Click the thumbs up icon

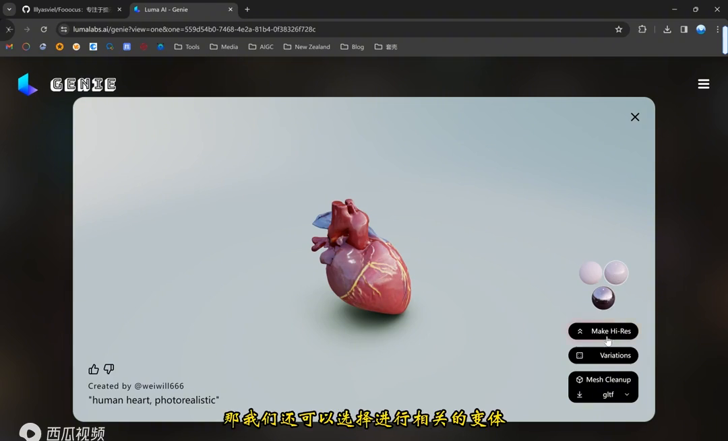[94, 369]
